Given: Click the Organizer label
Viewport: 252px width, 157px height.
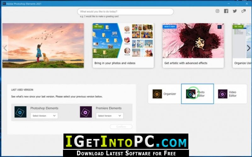Looking at the screenshot, I should [170, 94].
